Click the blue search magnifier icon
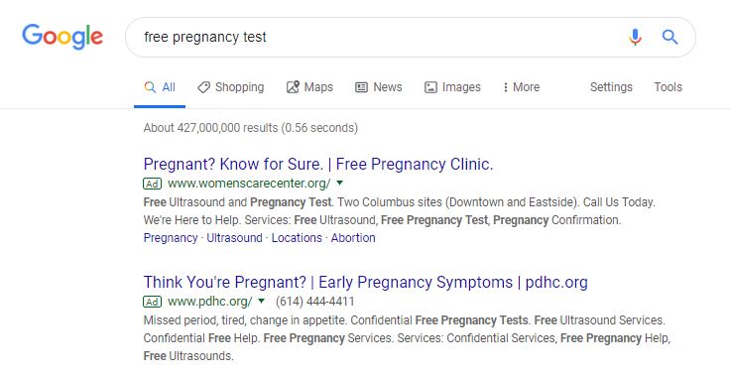Screen dimensions: 731x376 (x=670, y=37)
